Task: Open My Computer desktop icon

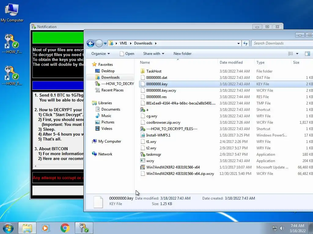Action: [x=12, y=12]
